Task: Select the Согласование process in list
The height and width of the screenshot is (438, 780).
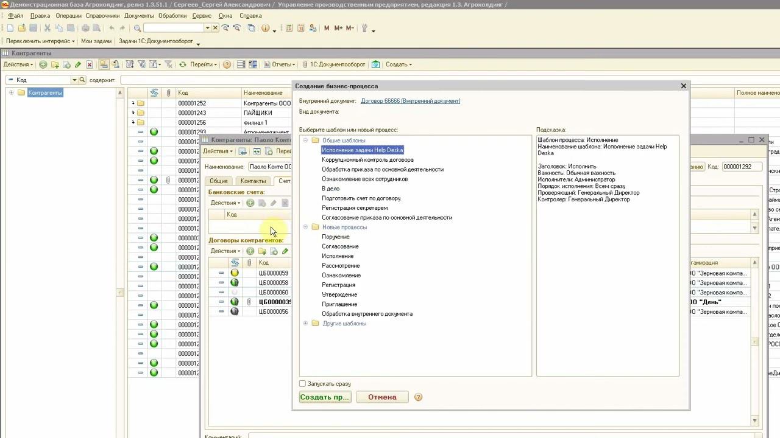Action: pos(340,246)
